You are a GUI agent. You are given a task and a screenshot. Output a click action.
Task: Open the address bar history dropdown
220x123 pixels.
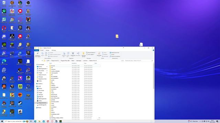click(121, 61)
